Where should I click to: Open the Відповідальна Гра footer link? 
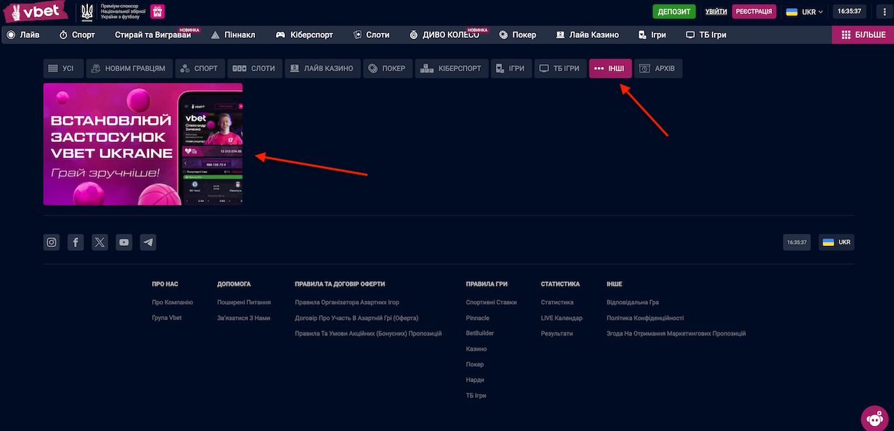pyautogui.click(x=633, y=302)
